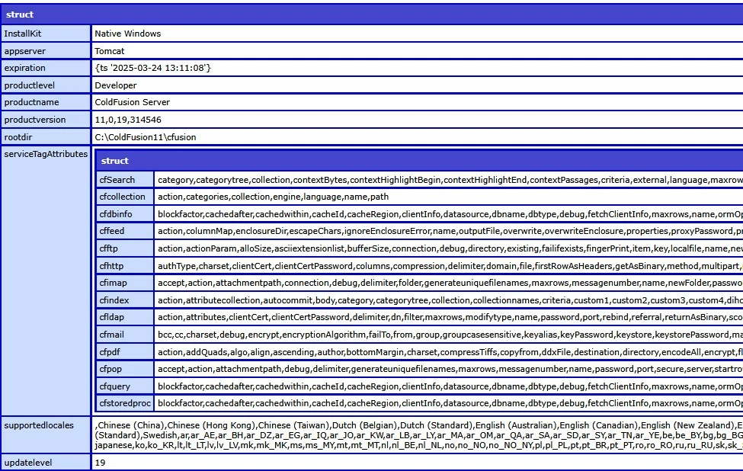Click the cffeed key cell

point(125,231)
